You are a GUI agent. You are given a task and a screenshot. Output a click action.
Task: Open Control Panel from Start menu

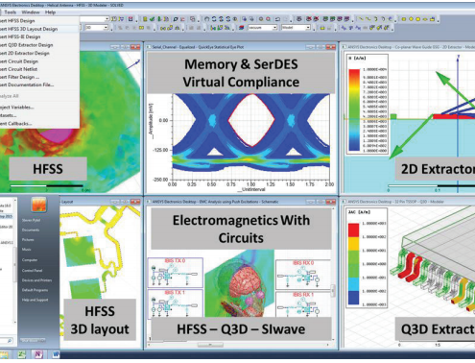(32, 270)
